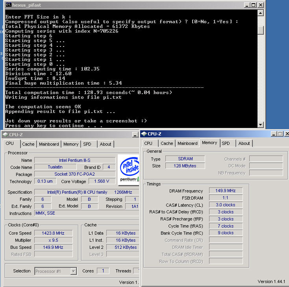This screenshot has height=287, width=289.
Task: Click the Instructions value MMX, SSE
Action: coord(87,213)
